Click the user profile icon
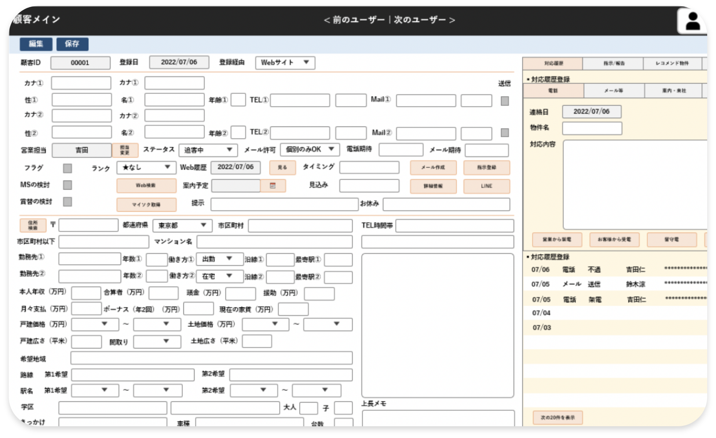The width and height of the screenshot is (716, 438). [x=692, y=21]
